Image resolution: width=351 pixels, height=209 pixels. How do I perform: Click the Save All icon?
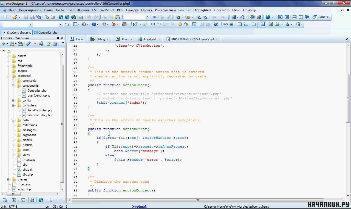tap(39, 17)
